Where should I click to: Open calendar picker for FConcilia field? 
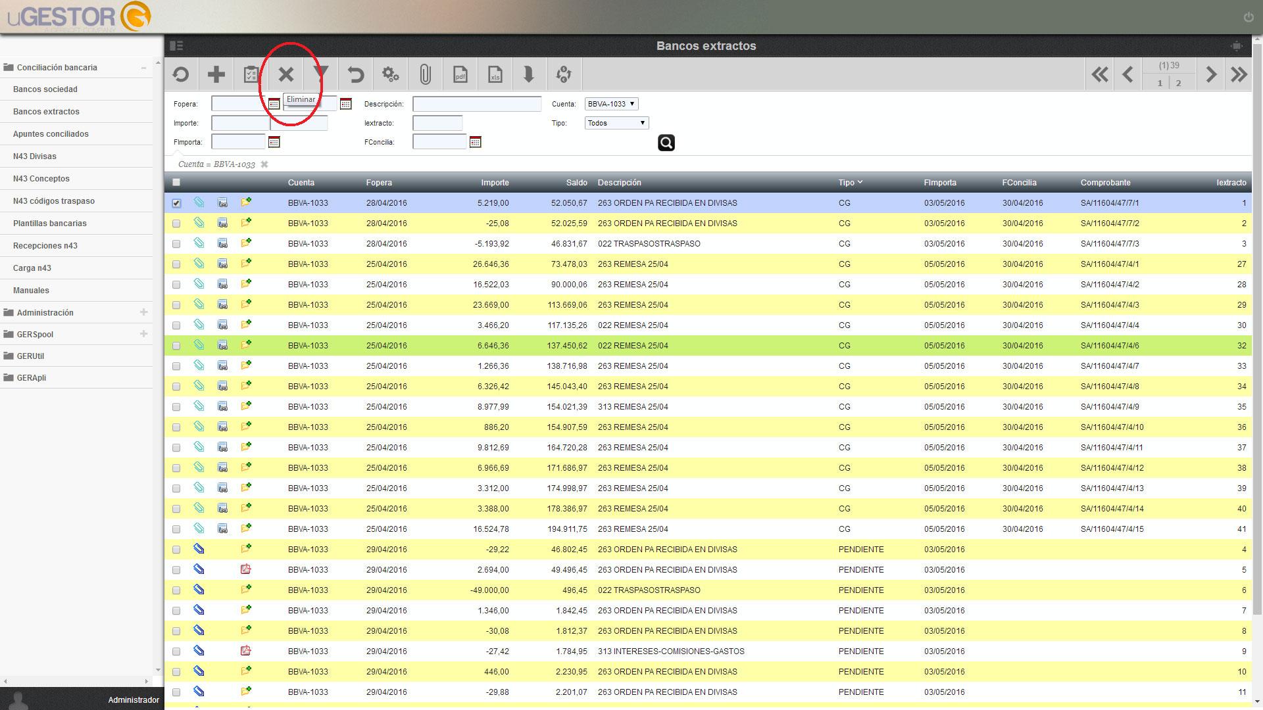[476, 142]
